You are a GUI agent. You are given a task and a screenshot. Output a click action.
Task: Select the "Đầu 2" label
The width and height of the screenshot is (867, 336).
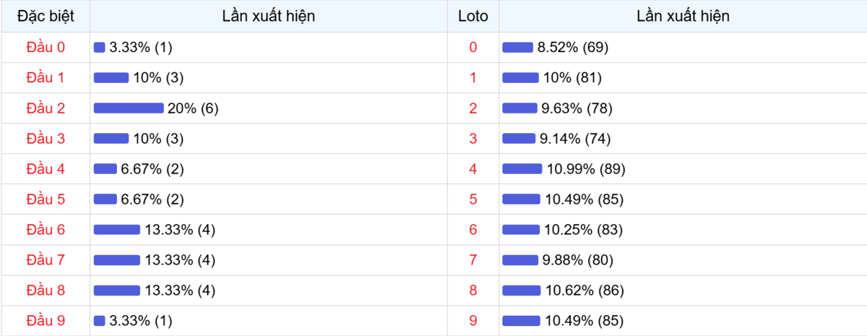pyautogui.click(x=46, y=108)
